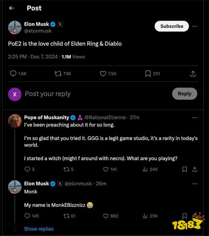Open the more options menu beside Subscribe
Image resolution: width=209 pixels, height=236 pixels.
pos(195,26)
